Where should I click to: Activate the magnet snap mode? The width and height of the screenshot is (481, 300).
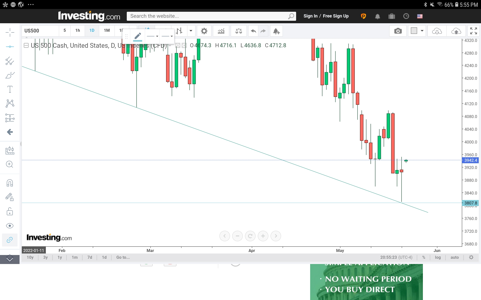(10, 183)
